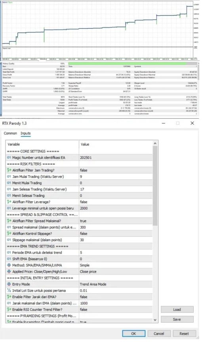This screenshot has width=202, height=342.
Task: Edit the Periode EMA value 5
Action: pyautogui.click(x=116, y=253)
